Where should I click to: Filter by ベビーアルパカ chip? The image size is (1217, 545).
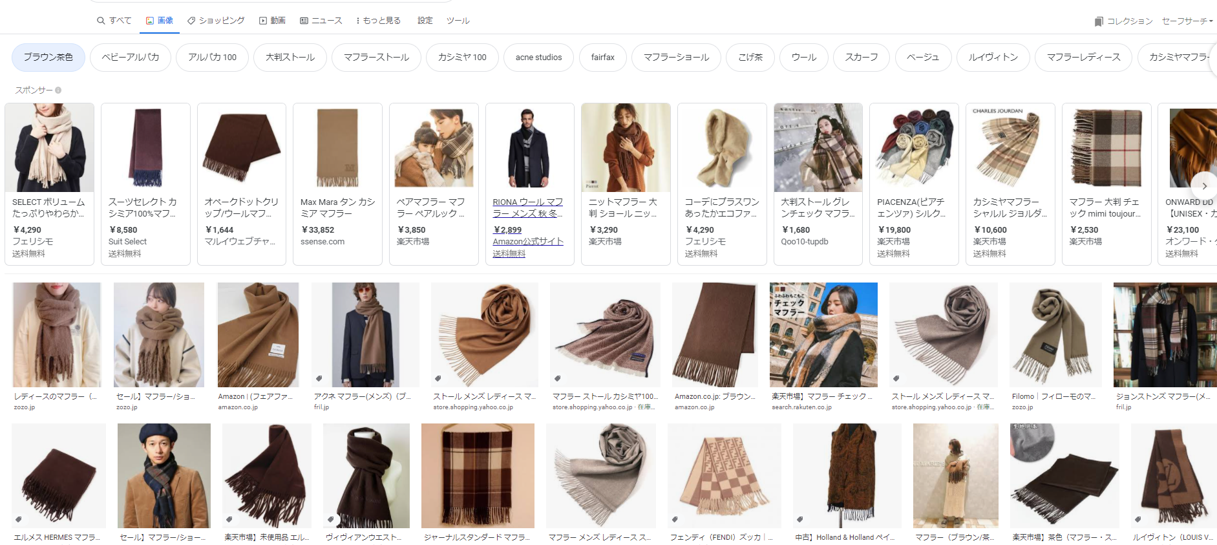(131, 58)
